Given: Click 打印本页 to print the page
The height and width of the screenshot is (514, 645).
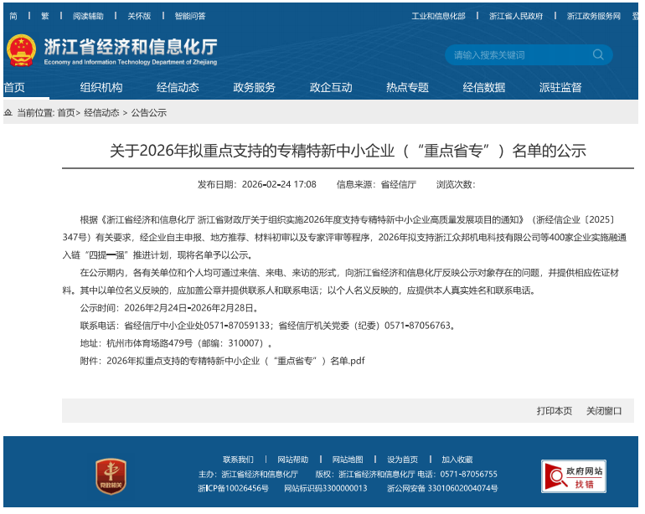Looking at the screenshot, I should pyautogui.click(x=555, y=410).
